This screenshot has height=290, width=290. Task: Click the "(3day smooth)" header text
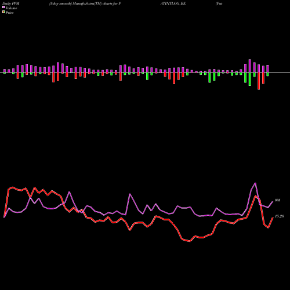click(x=61, y=3)
